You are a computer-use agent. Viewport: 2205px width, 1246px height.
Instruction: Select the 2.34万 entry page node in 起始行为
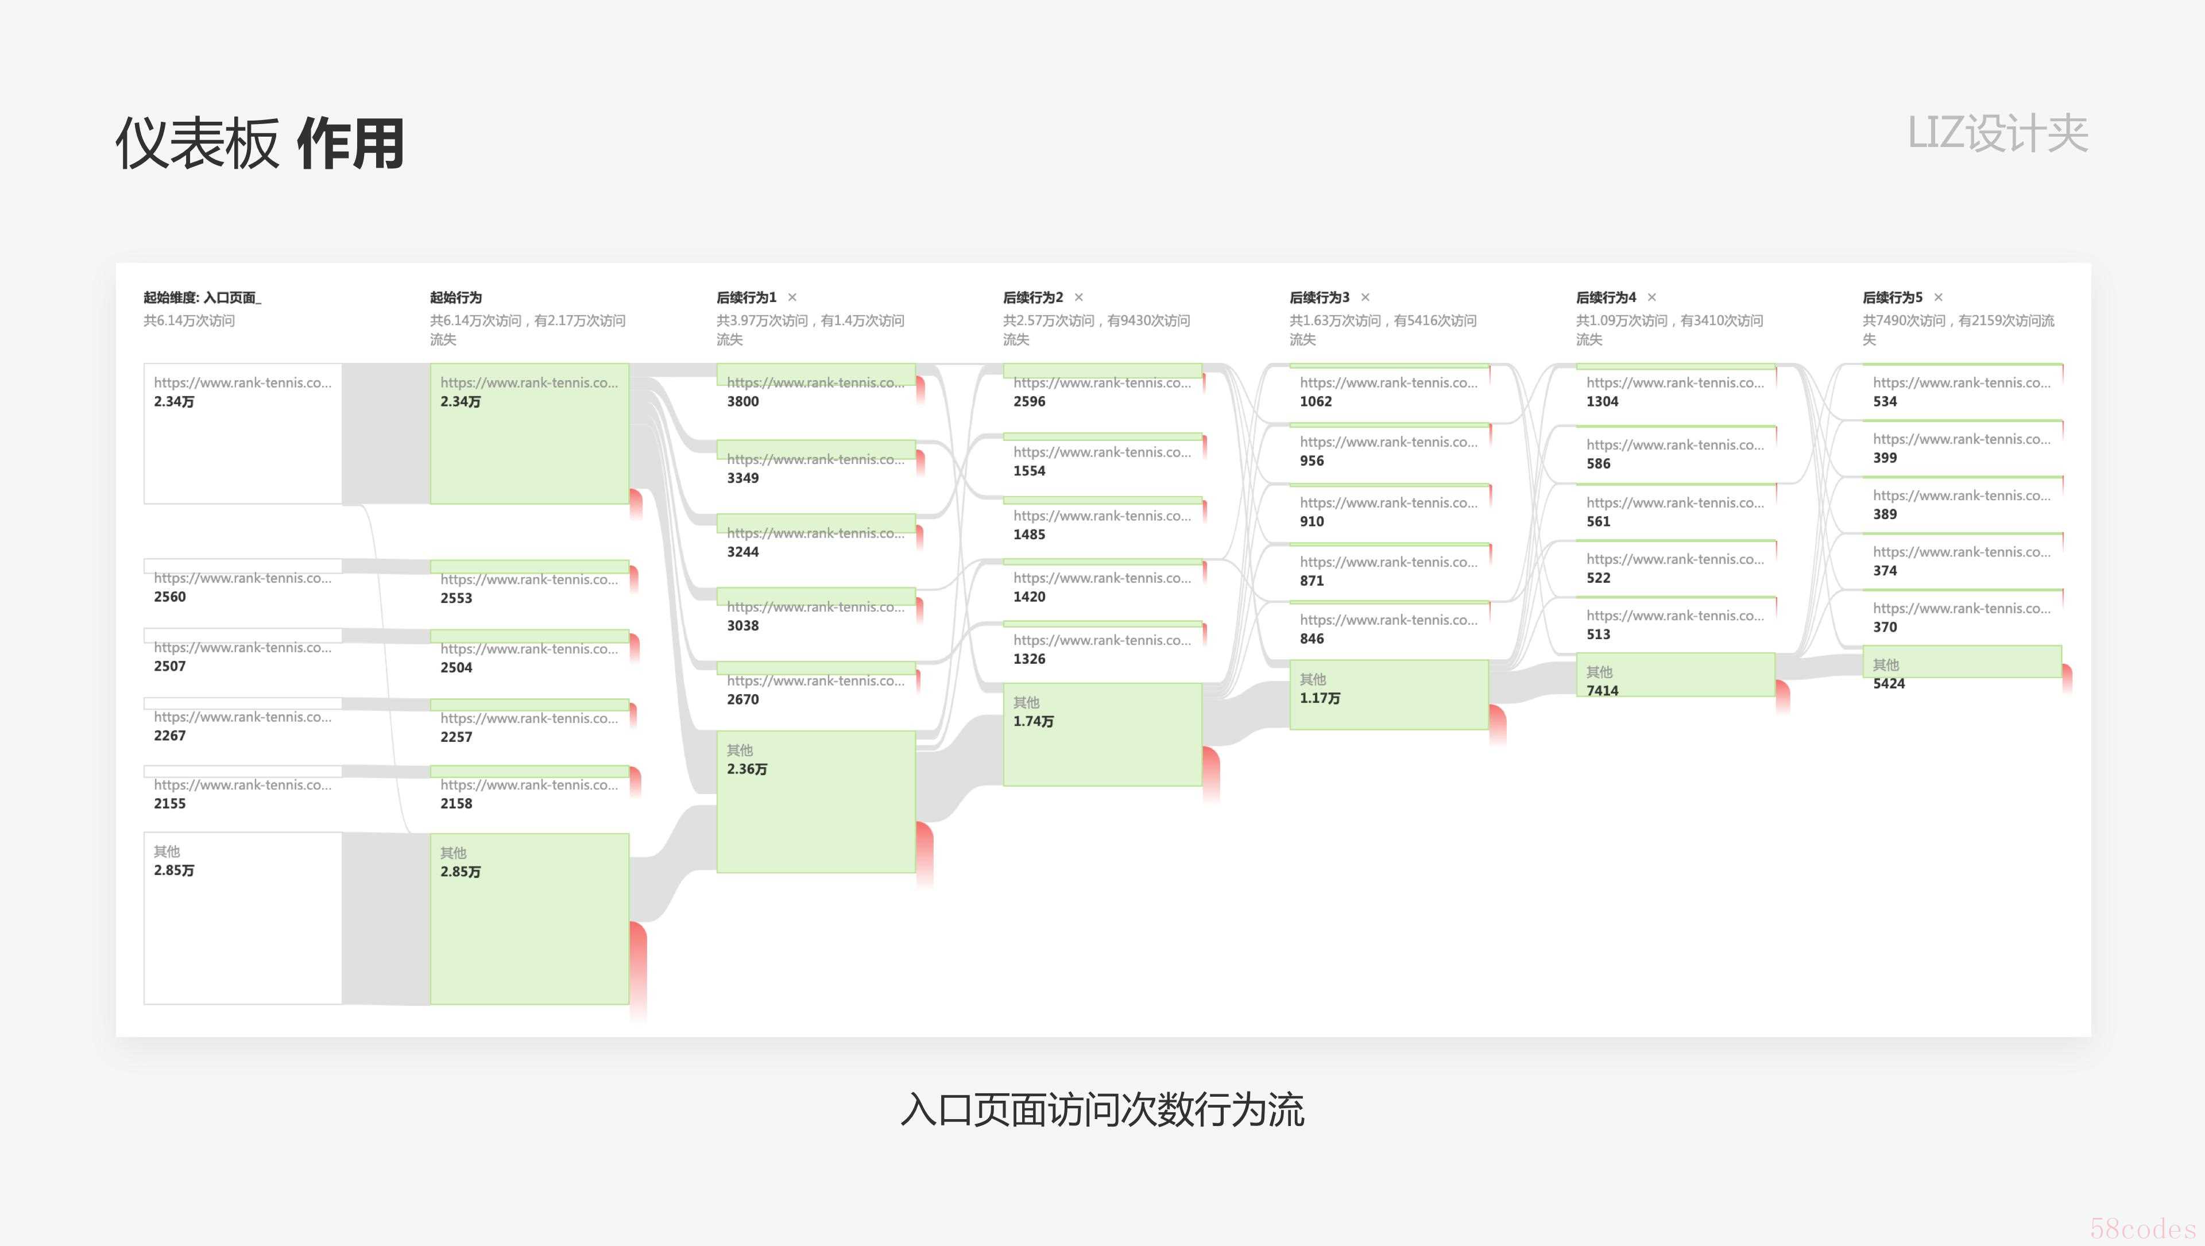click(529, 434)
